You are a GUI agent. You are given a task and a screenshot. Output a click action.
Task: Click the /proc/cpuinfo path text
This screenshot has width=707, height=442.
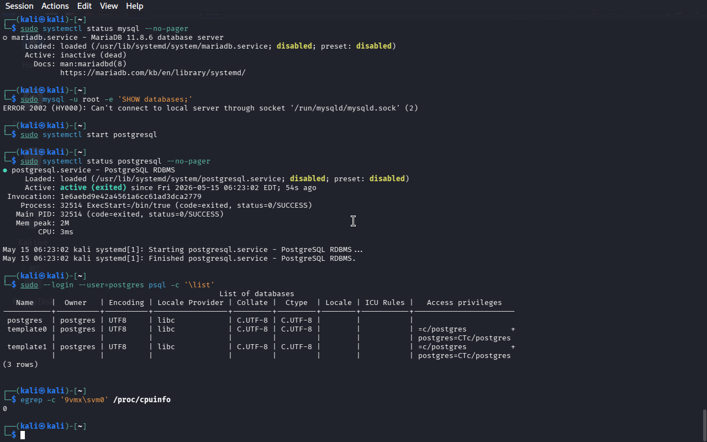(142, 399)
